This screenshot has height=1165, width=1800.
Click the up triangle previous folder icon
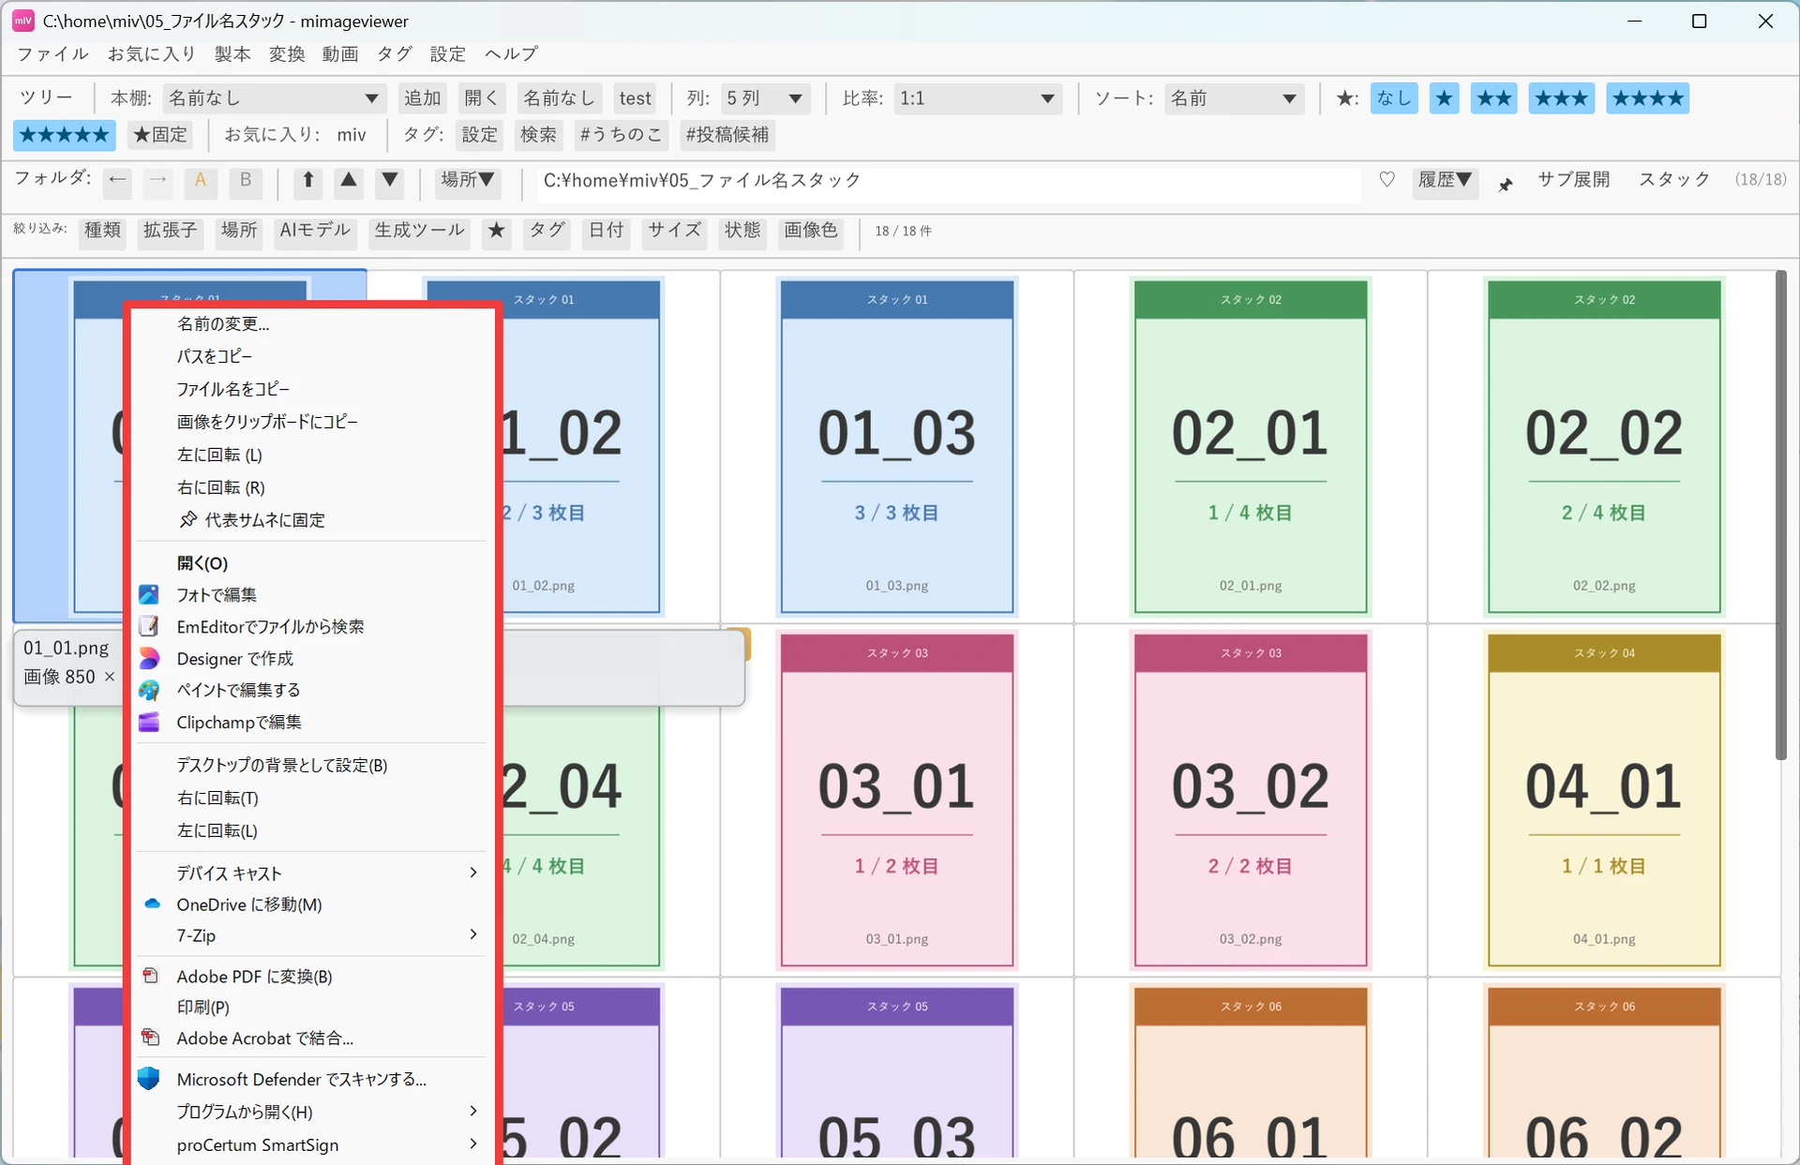pos(349,181)
